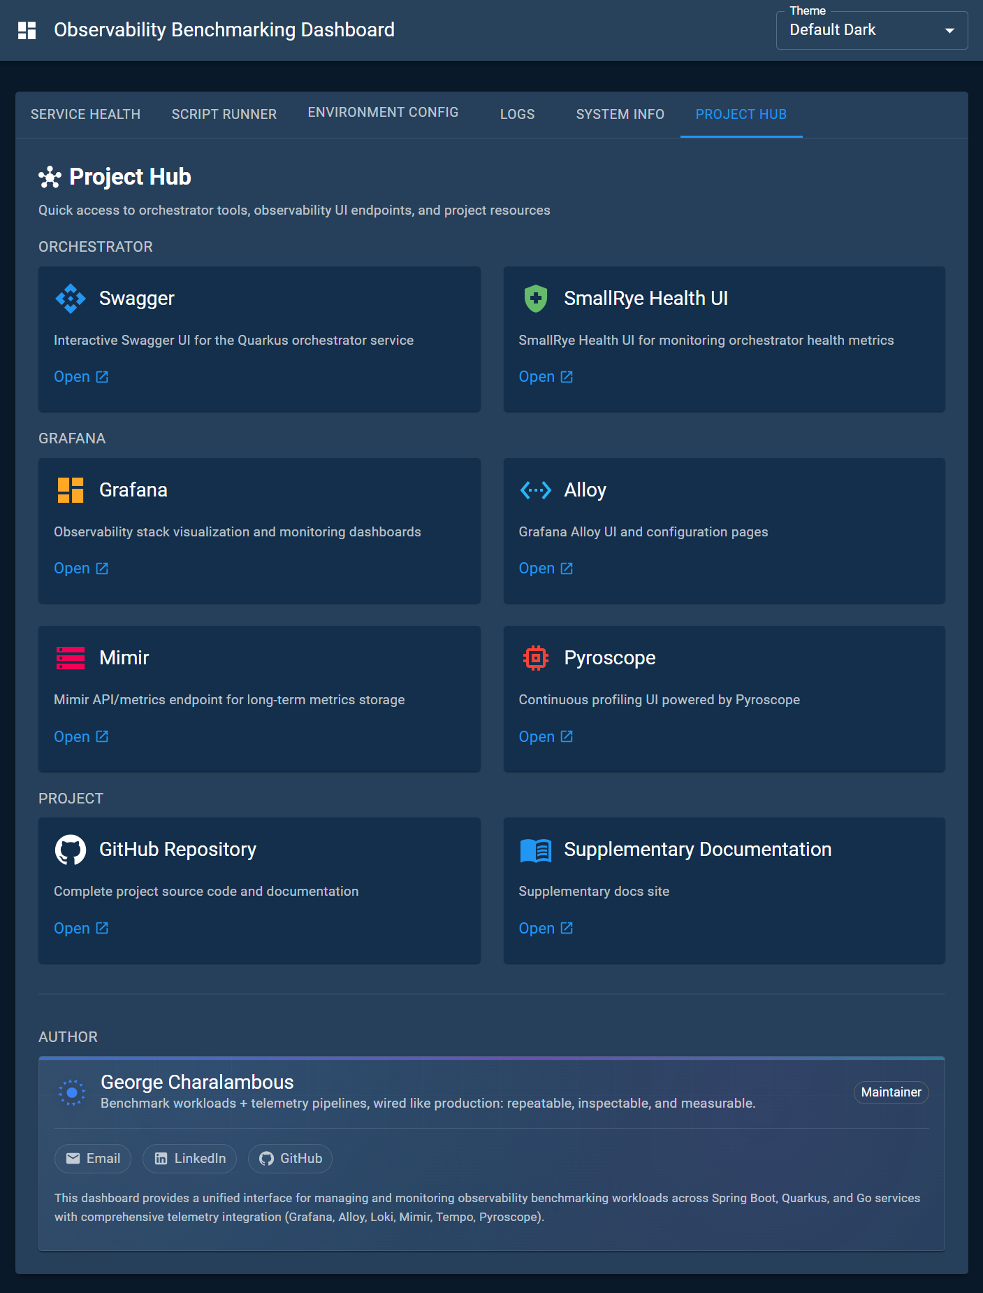Click the Project Hub heading text
The height and width of the screenshot is (1293, 983).
130,177
